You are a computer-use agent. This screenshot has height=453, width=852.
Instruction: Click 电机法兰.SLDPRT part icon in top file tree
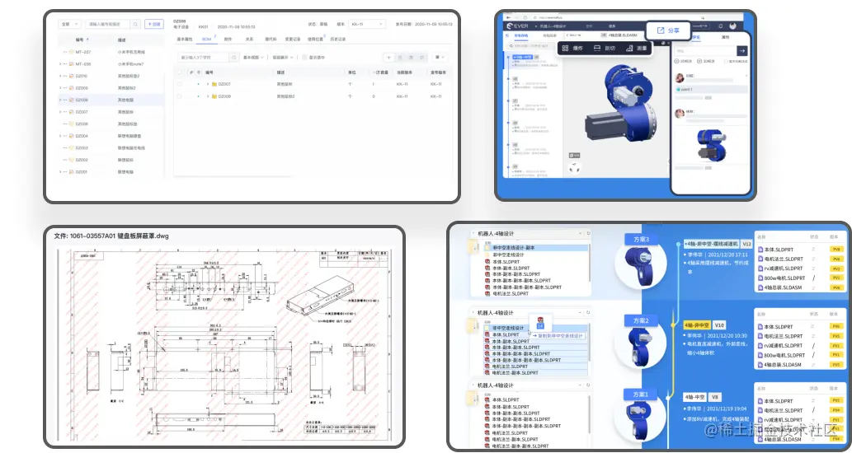pyautogui.click(x=487, y=293)
